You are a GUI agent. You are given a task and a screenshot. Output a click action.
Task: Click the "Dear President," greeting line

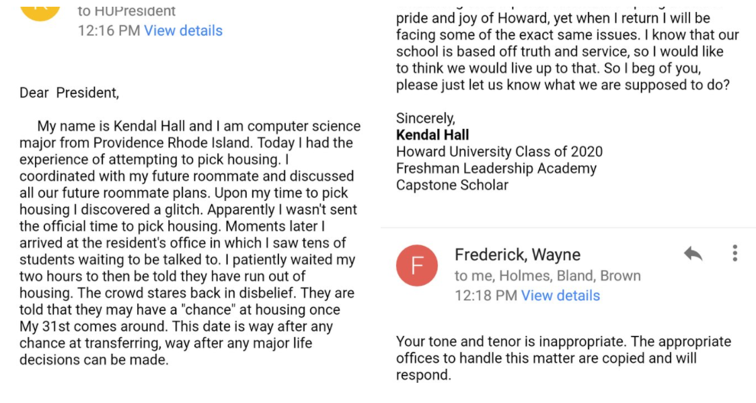point(69,93)
